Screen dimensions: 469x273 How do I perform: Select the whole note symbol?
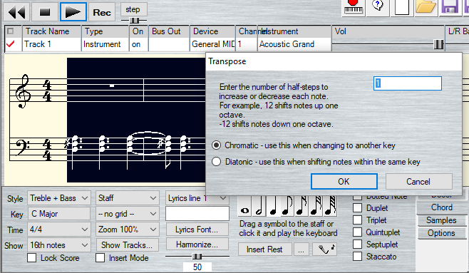(x=244, y=206)
